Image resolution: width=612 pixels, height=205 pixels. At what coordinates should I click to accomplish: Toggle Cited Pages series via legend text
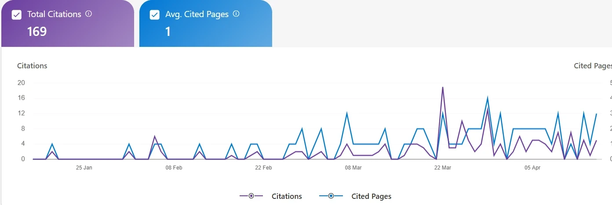click(371, 196)
